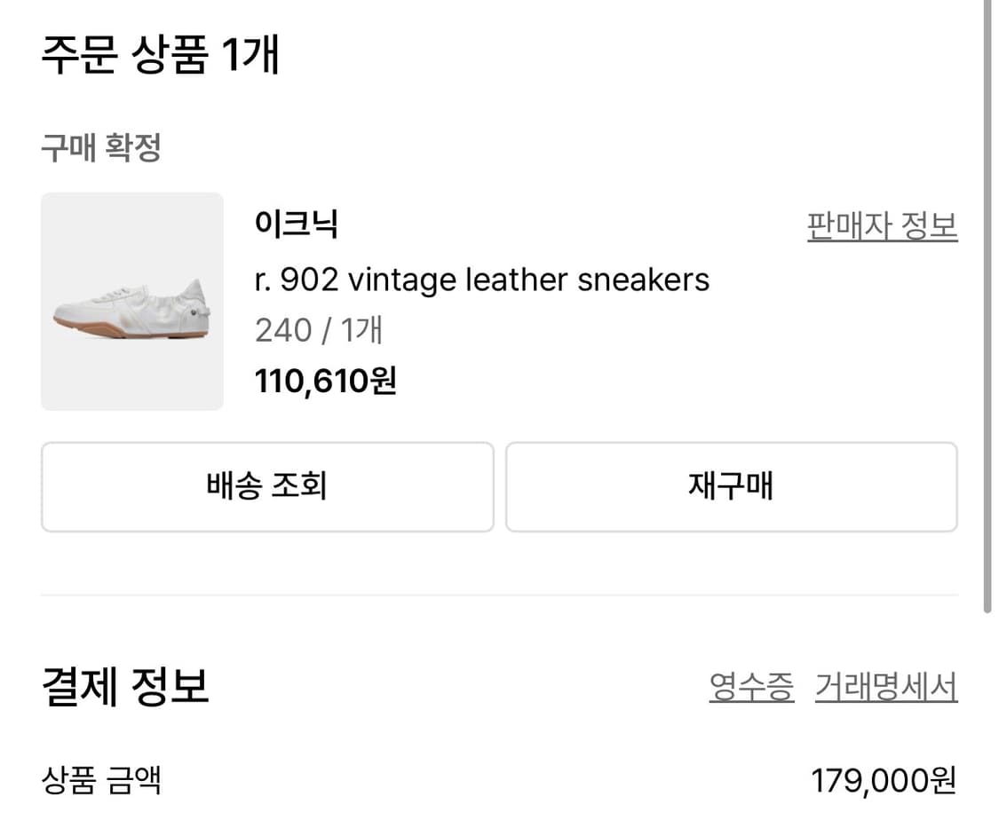
Task: Click the sneaker product thumbnail image
Action: click(x=131, y=300)
